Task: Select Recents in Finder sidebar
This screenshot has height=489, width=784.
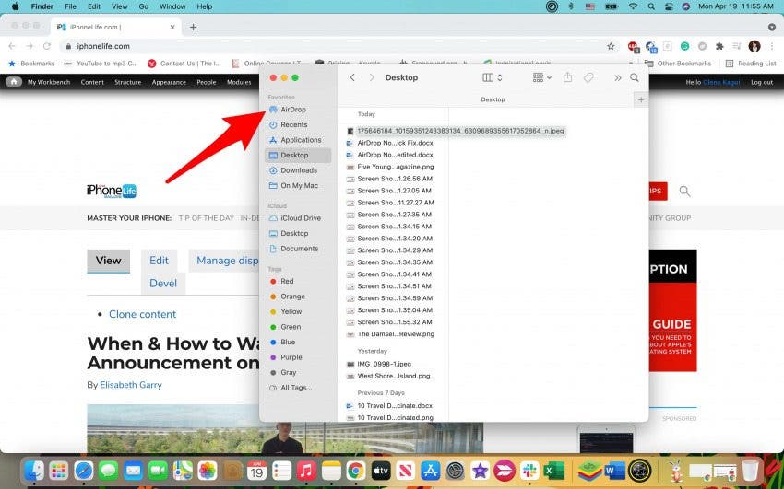Action: click(x=293, y=124)
